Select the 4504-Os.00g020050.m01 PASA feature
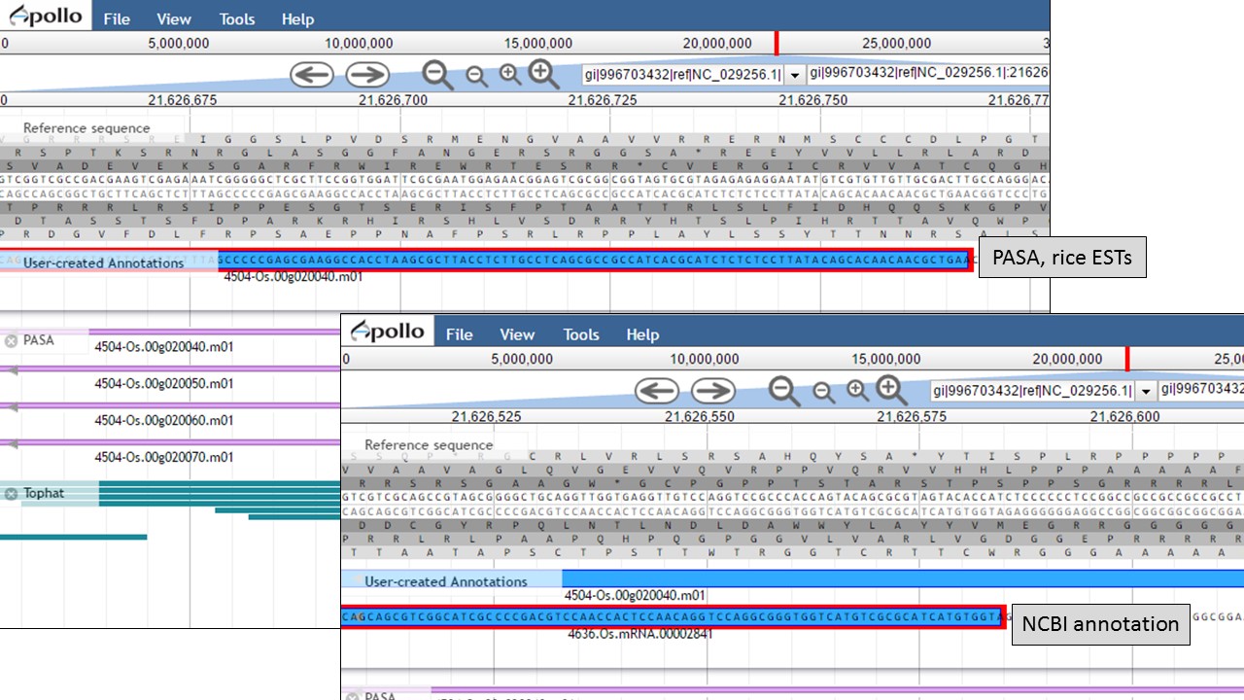Viewport: 1244px width, 700px height. 163,383
